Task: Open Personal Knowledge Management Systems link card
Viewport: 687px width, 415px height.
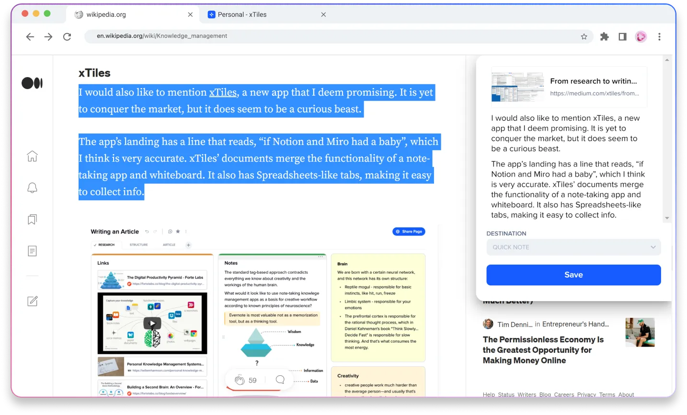Action: click(152, 367)
